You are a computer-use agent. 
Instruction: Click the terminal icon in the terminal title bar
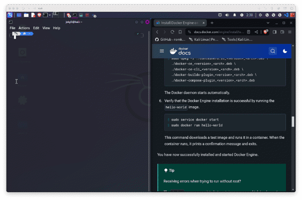(x=11, y=22)
